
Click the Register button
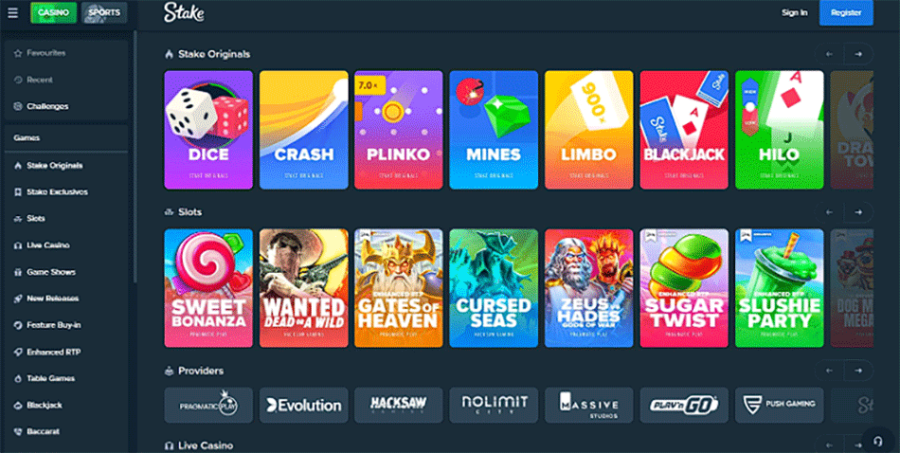tap(846, 12)
